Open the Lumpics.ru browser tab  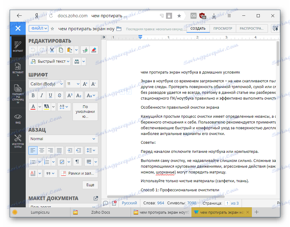click(x=40, y=212)
